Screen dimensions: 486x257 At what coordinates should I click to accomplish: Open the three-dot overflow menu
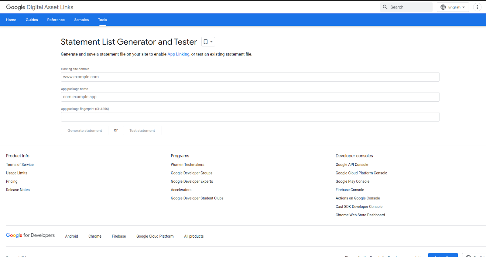point(477,7)
